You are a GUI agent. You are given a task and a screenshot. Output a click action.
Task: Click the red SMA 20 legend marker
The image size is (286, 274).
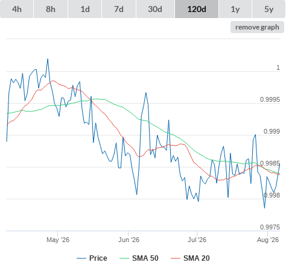[176, 258]
